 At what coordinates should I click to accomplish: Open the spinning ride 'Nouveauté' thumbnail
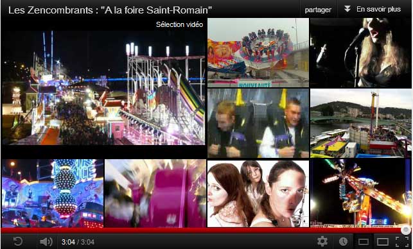[258, 53]
